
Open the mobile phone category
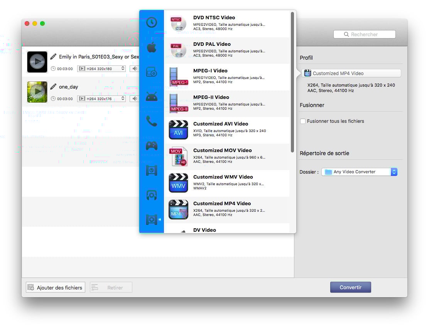pos(151,121)
